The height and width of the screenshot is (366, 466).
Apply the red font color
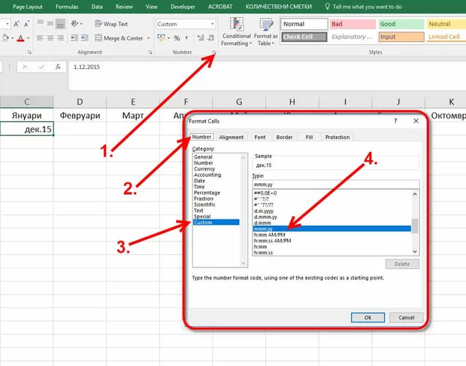pyautogui.click(x=20, y=38)
